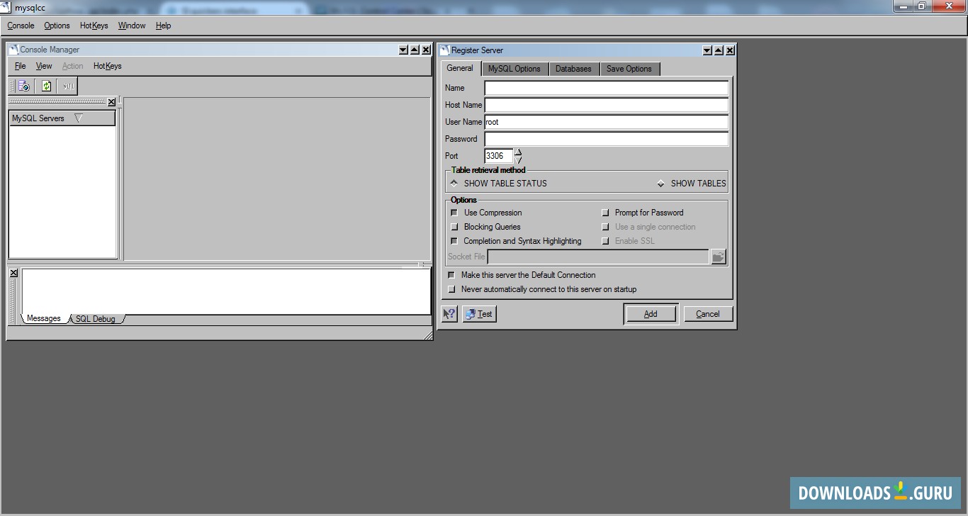Restore the mysqlcc main window
Screen dimensions: 968x516
[922, 6]
